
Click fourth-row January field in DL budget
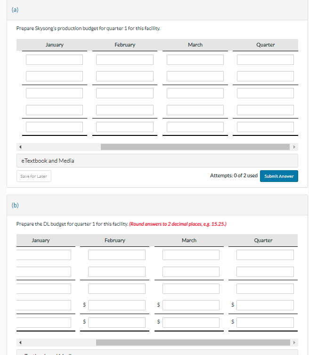pos(43,305)
